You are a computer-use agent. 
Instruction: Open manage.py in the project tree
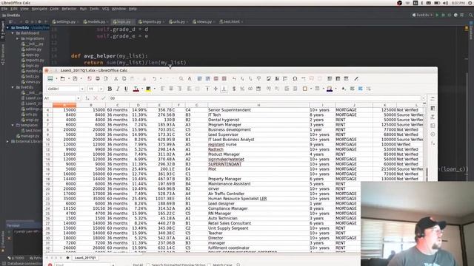(28, 136)
